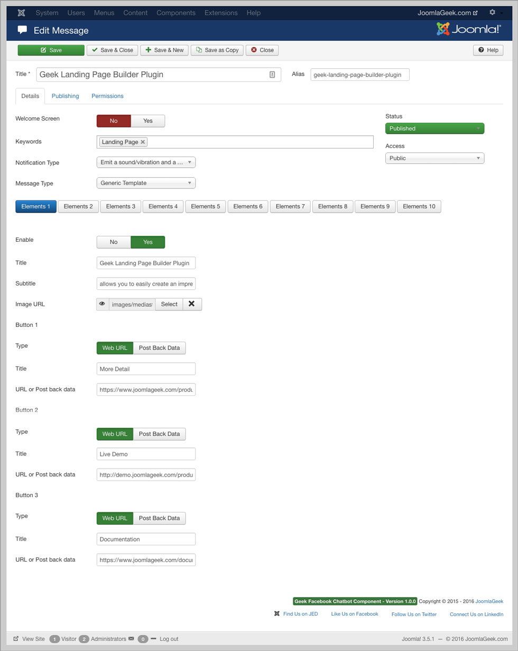This screenshot has height=651, width=518.
Task: Open the Users menu
Action: pyautogui.click(x=76, y=13)
